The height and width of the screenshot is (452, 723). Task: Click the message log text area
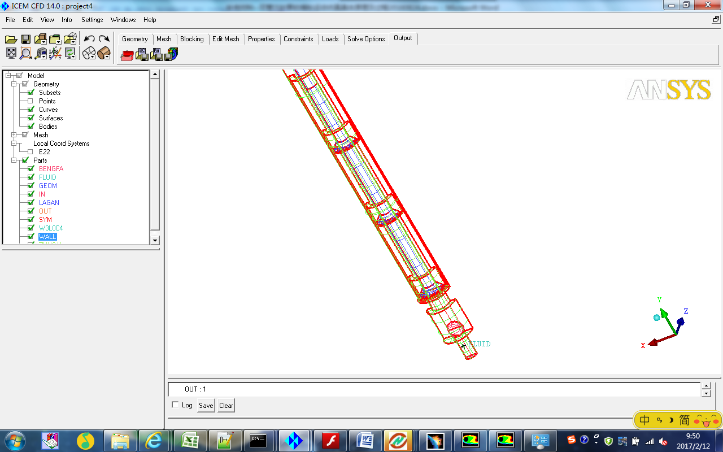[434, 389]
